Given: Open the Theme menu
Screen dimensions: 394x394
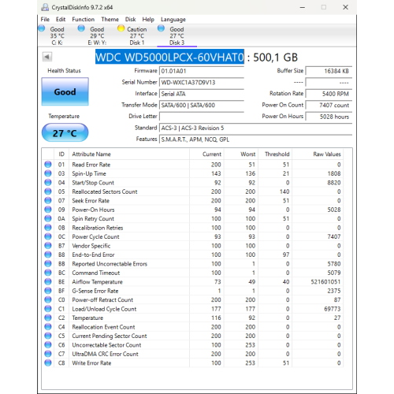Looking at the screenshot, I should point(110,20).
